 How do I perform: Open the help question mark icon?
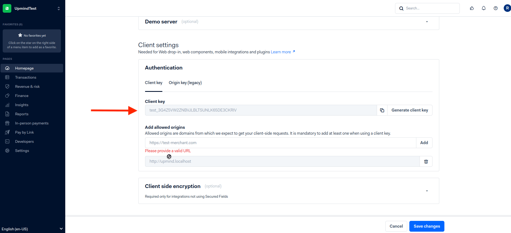496,8
